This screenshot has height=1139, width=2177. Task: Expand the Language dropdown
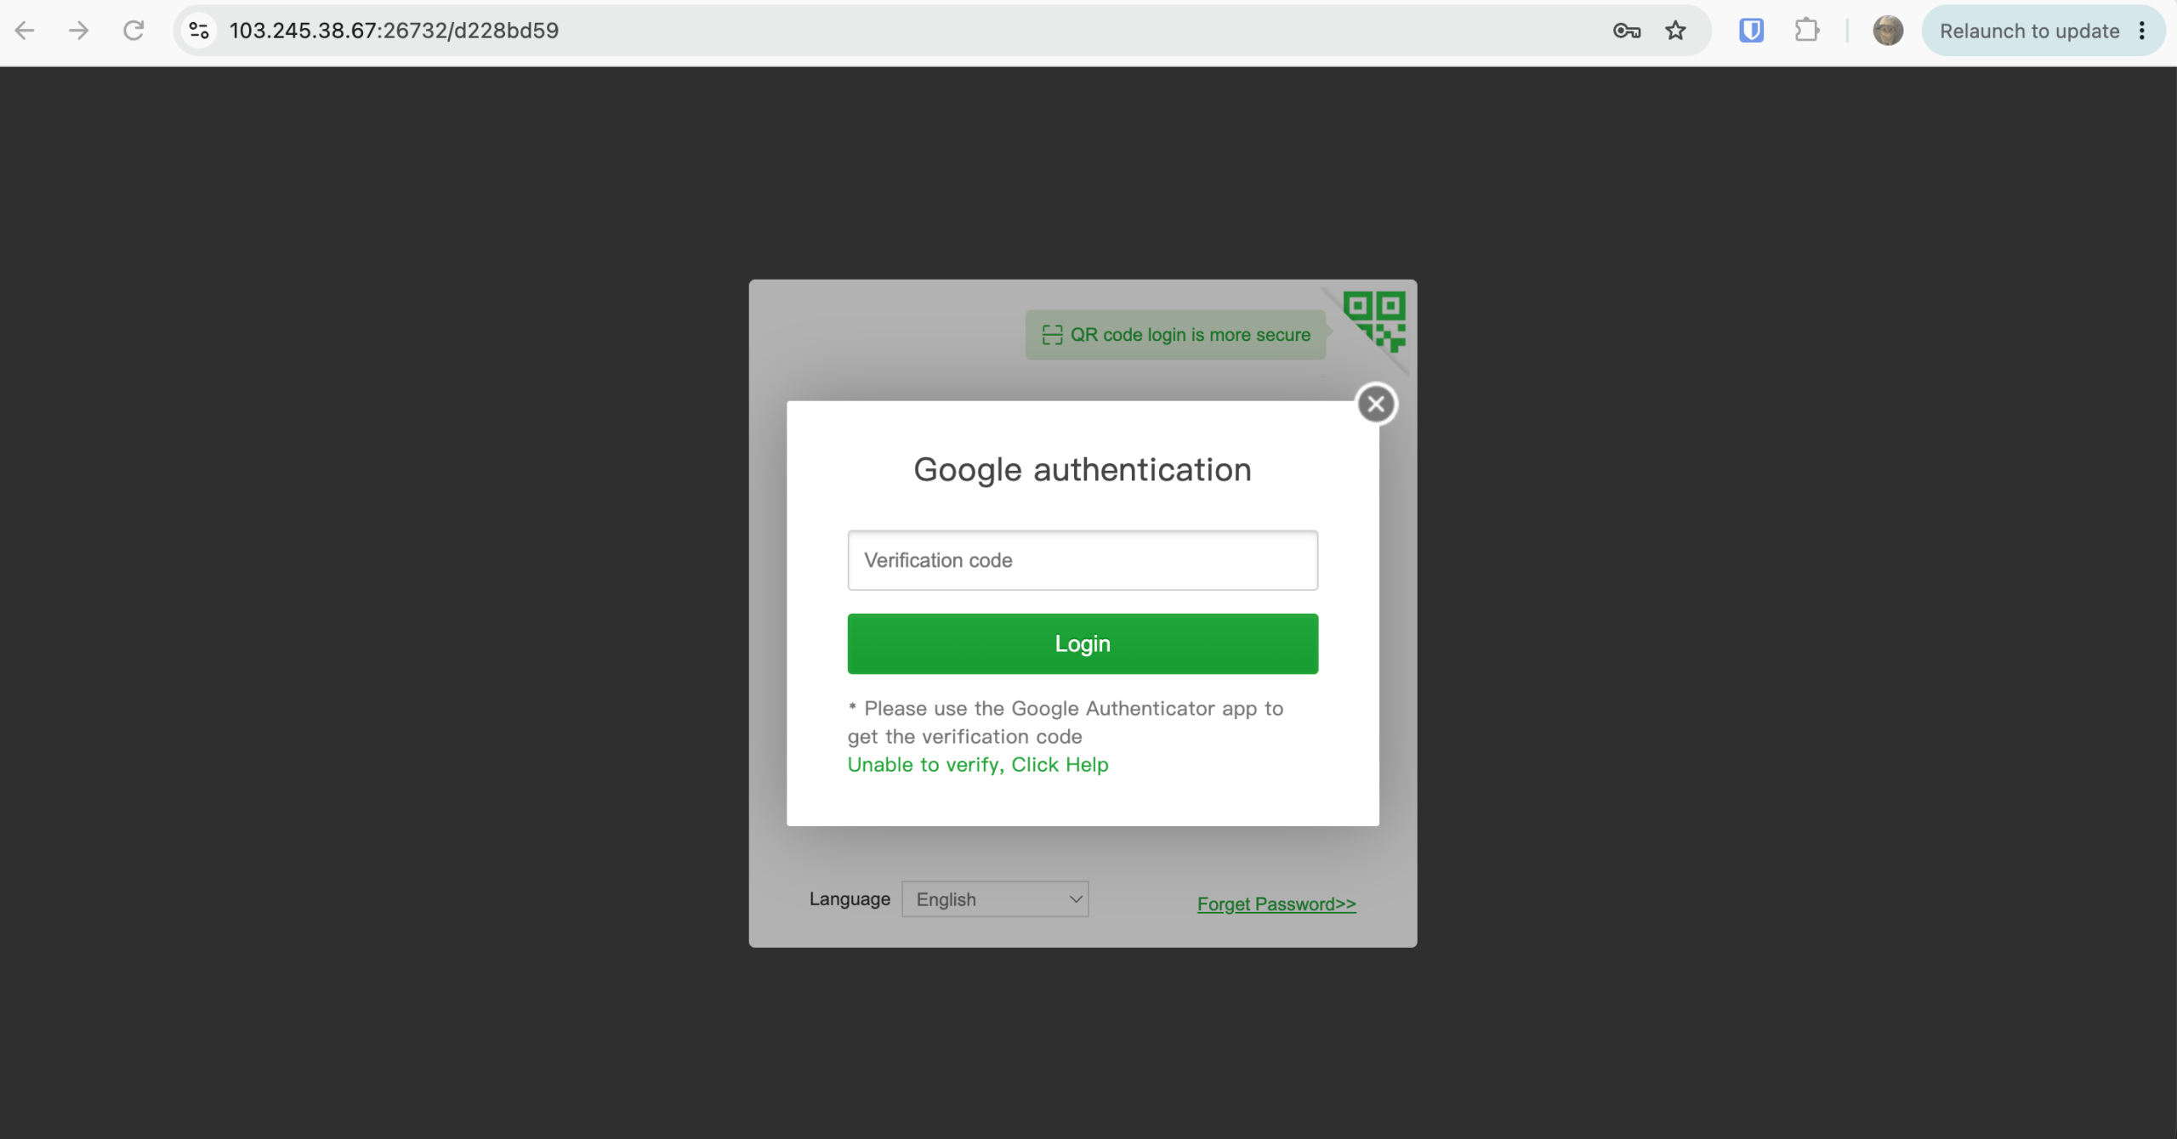(995, 899)
